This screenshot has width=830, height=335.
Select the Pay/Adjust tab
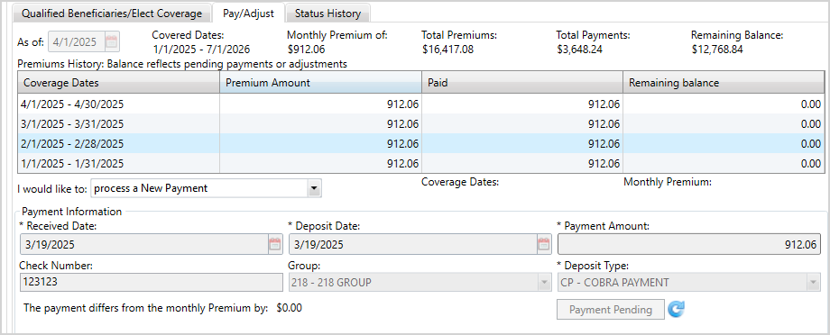(x=248, y=13)
